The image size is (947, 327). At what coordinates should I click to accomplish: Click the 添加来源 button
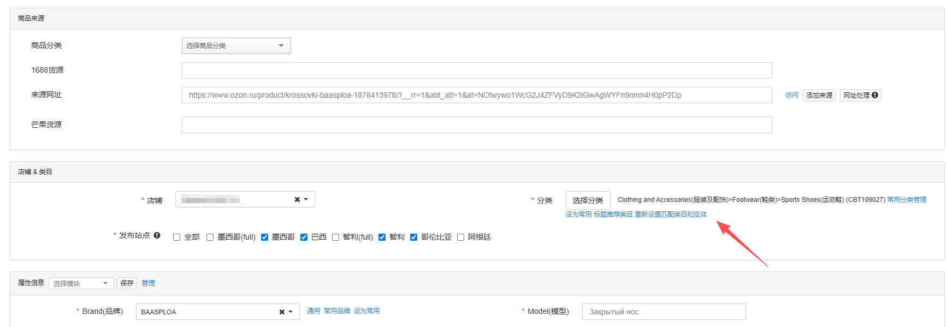point(819,96)
